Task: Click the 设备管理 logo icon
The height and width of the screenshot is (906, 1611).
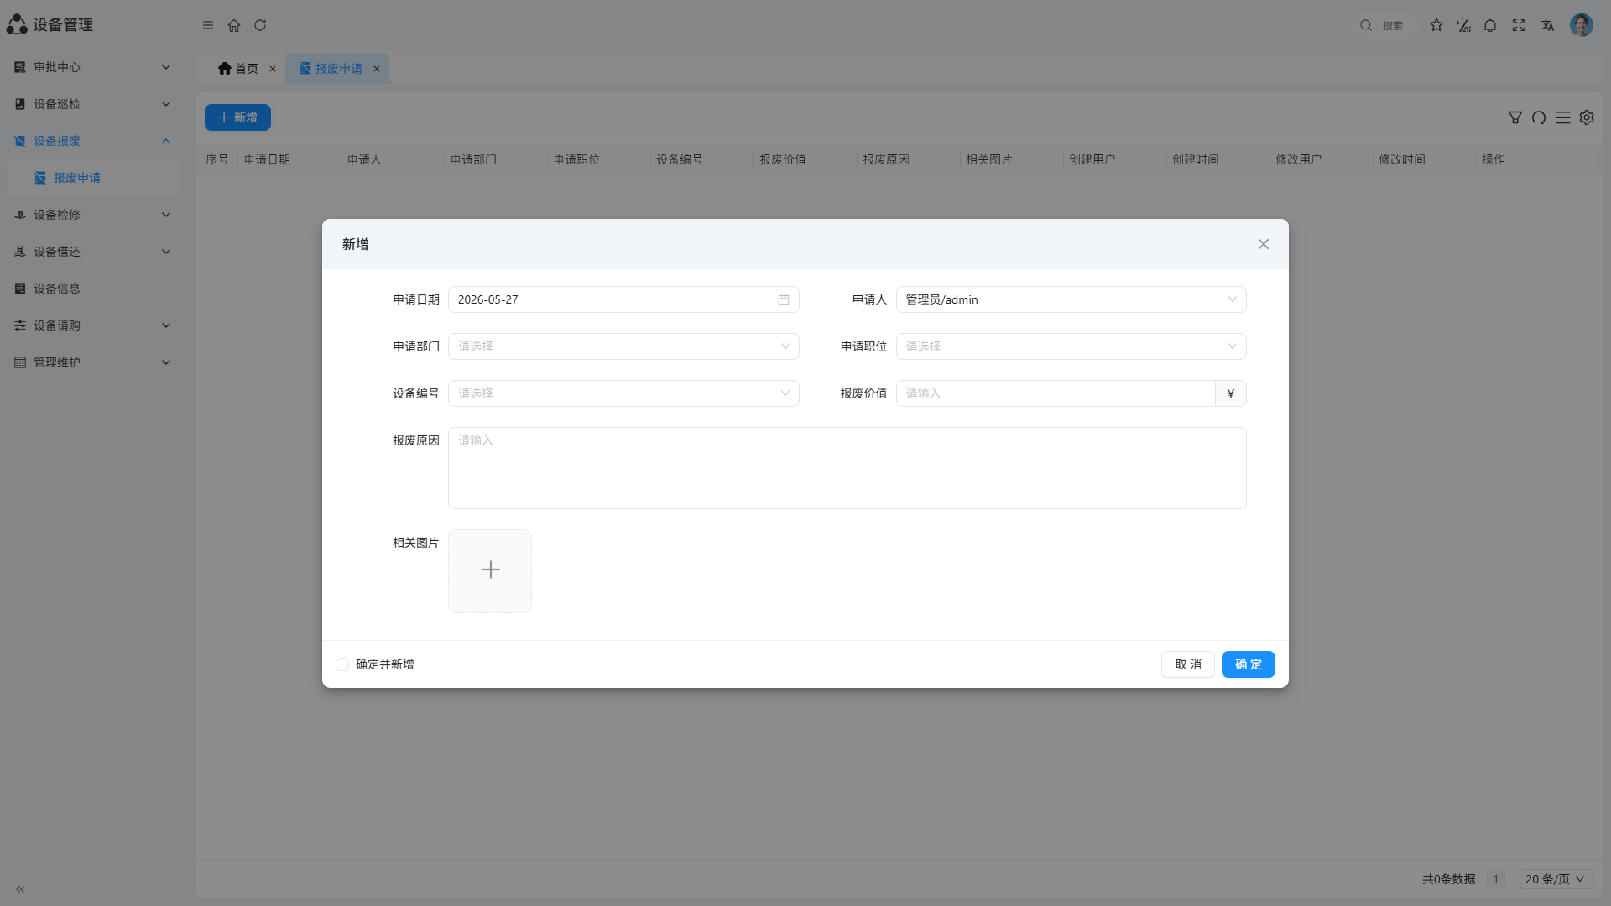Action: point(17,24)
